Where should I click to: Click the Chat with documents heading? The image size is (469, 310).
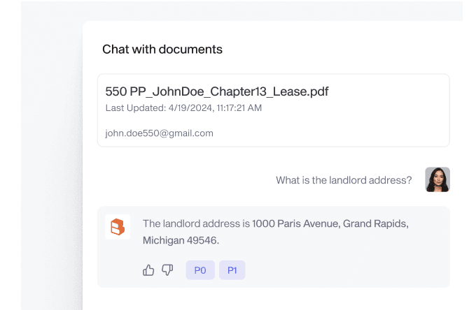[162, 50]
